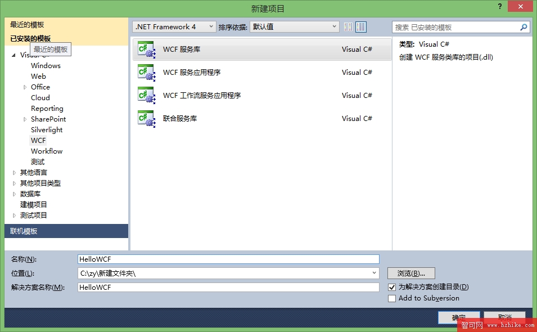The height and width of the screenshot is (332, 537).
Task: Expand the Office tree node
Action: pos(25,87)
